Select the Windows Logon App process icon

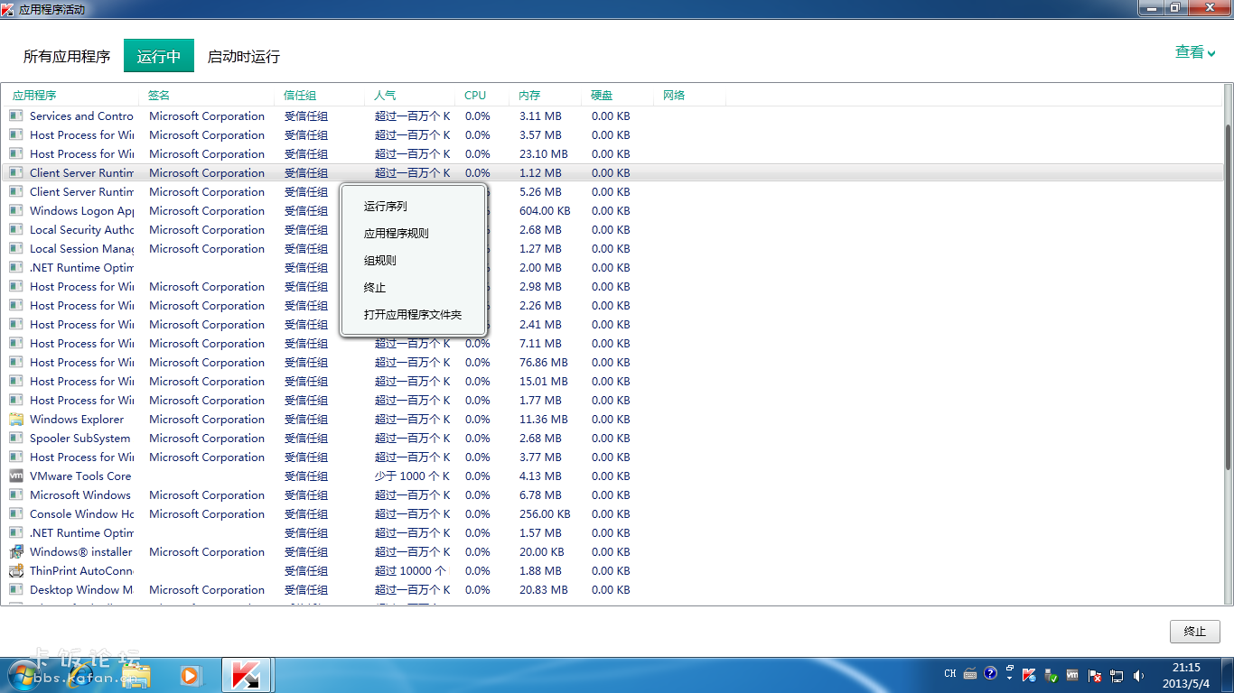coord(16,210)
